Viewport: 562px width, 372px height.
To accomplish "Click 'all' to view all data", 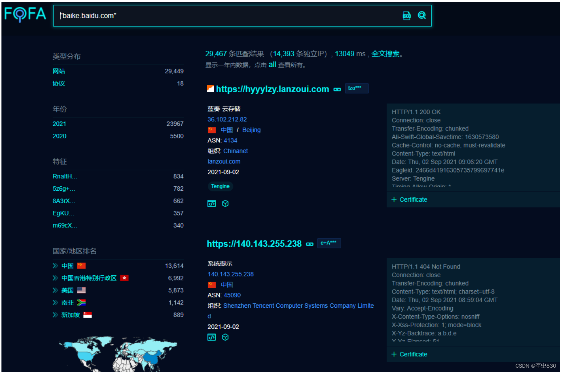I will [x=272, y=65].
